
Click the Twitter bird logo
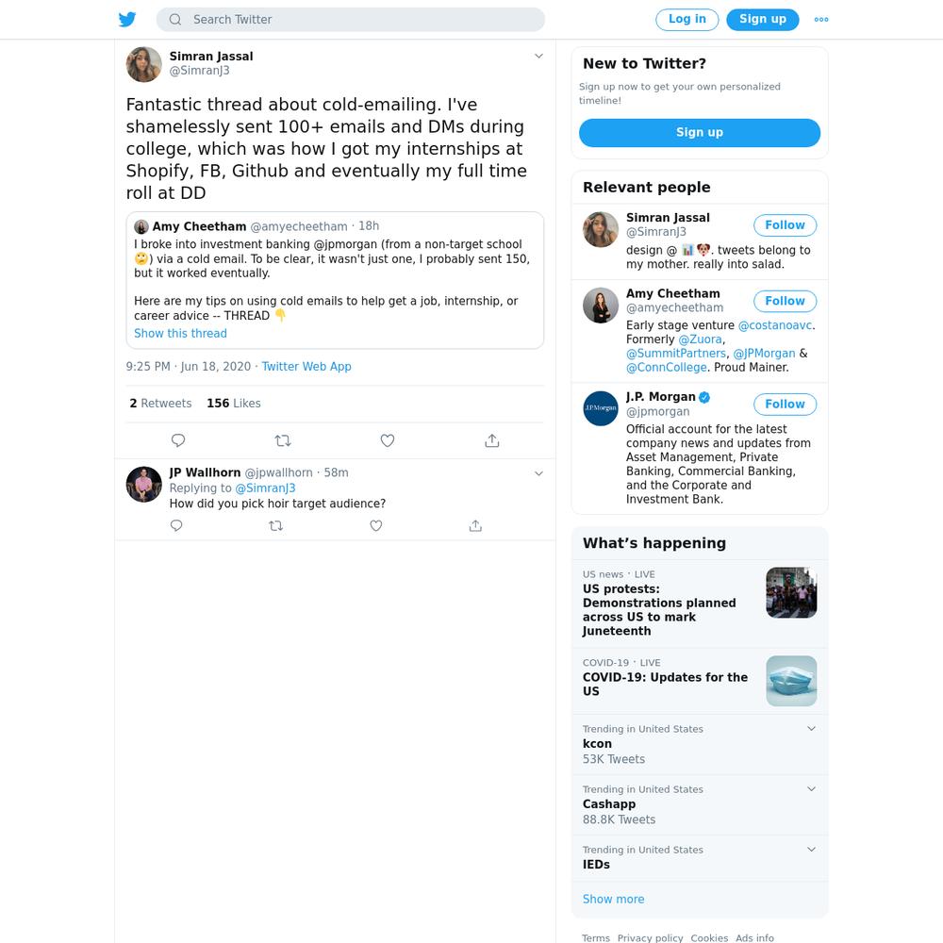click(127, 19)
